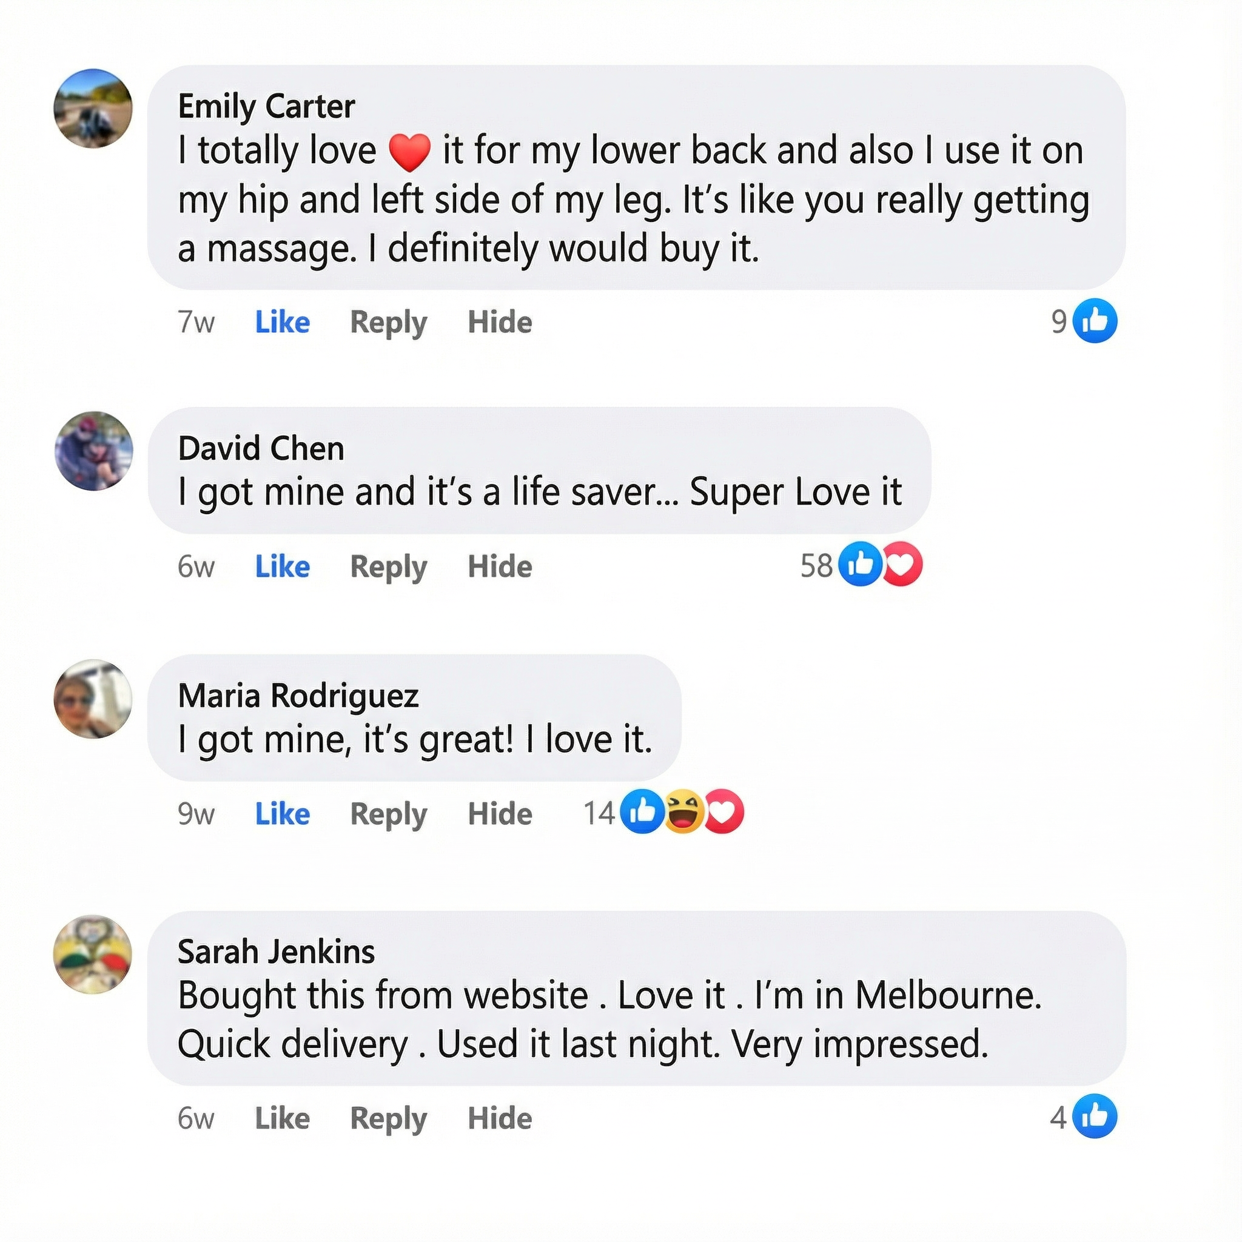Image resolution: width=1242 pixels, height=1242 pixels.
Task: Click the heart reaction on Maria Rodriguez's comment
Action: click(x=723, y=813)
